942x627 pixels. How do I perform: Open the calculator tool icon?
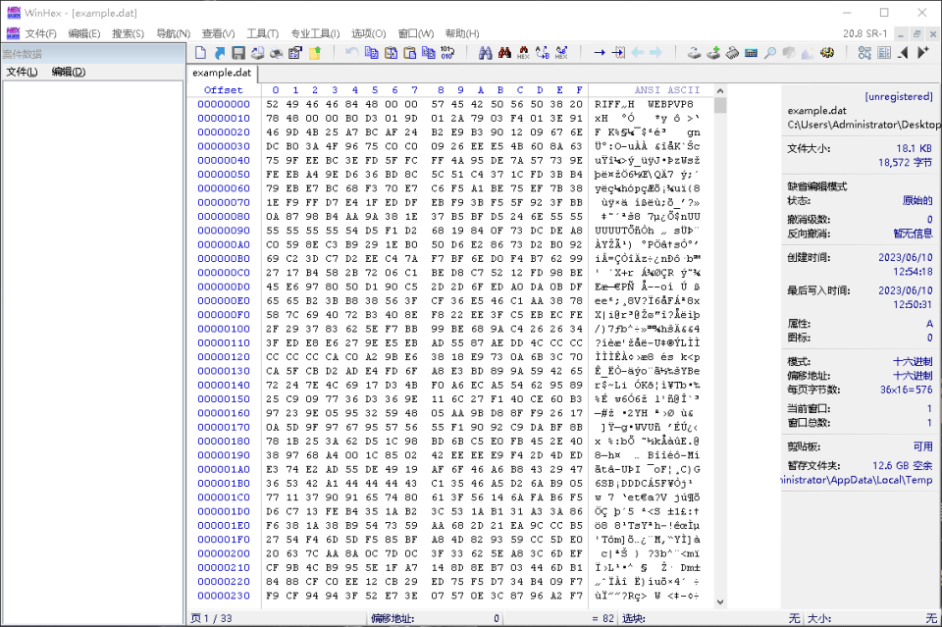(751, 52)
